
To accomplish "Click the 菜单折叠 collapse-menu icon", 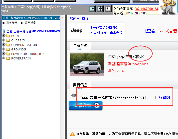I will click(22, 23).
